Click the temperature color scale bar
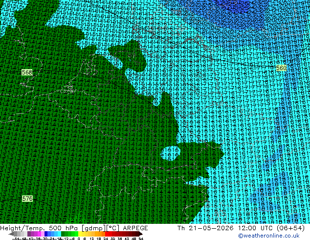This screenshot has width=310, height=240. 75,234
